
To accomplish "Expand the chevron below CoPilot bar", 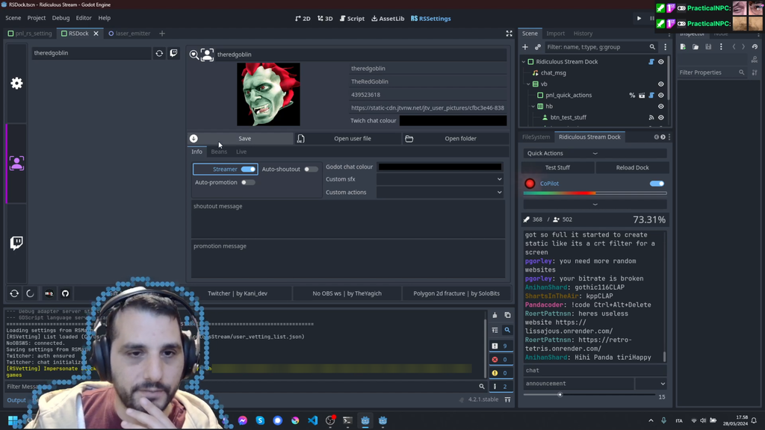I will pyautogui.click(x=595, y=205).
